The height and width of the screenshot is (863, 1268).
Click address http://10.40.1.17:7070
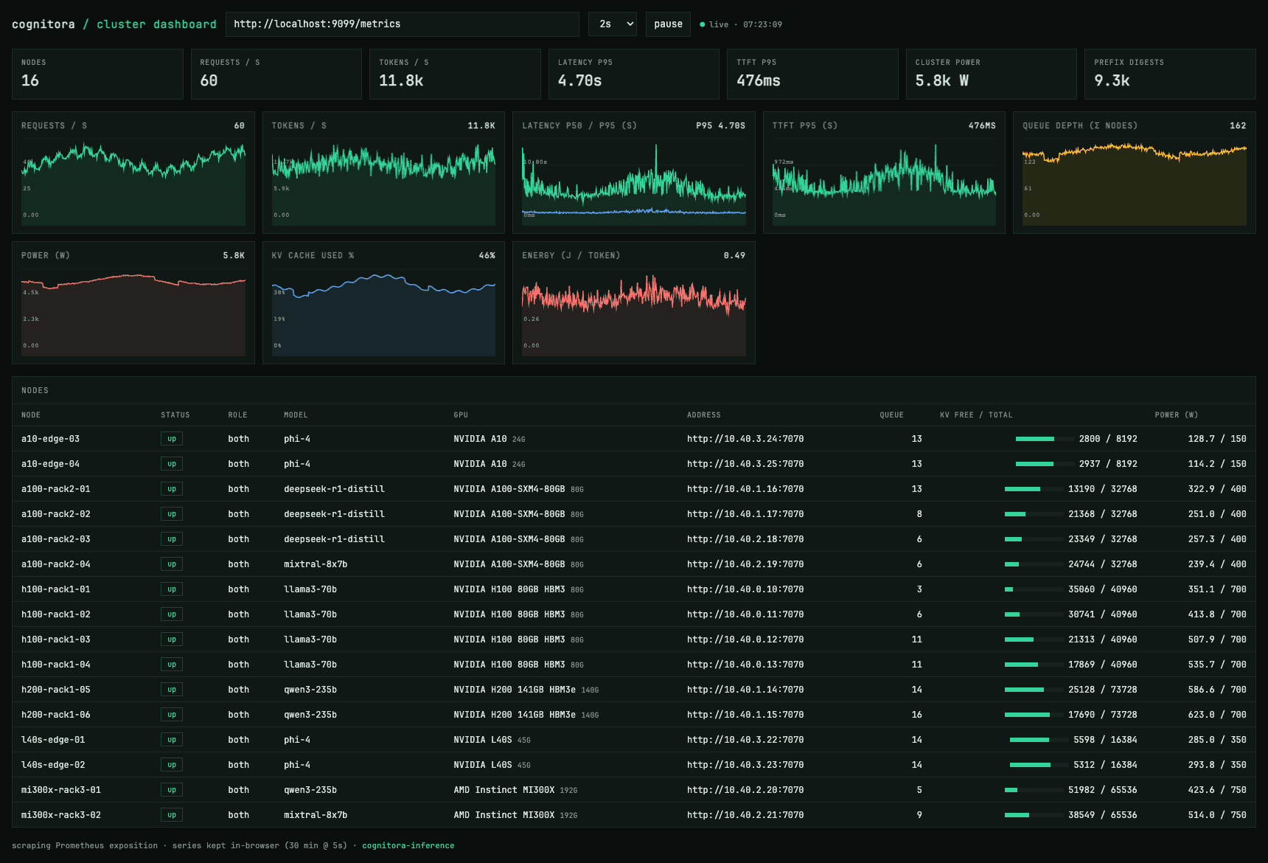745,514
